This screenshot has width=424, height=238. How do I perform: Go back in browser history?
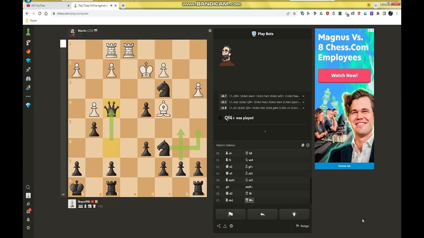click(27, 14)
